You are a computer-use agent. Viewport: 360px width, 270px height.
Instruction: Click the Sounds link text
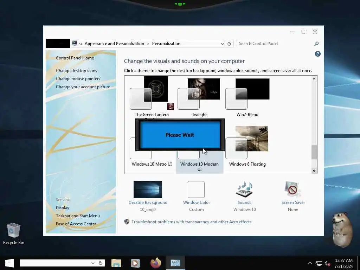coord(245,202)
